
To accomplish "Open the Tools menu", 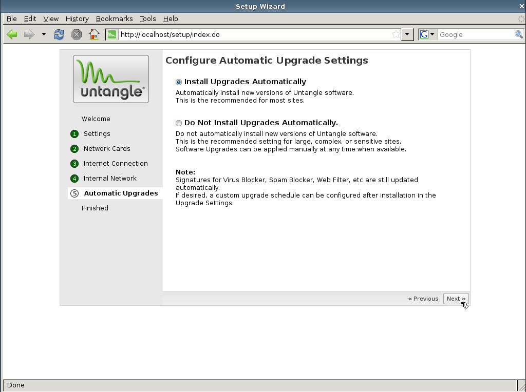I will (148, 19).
